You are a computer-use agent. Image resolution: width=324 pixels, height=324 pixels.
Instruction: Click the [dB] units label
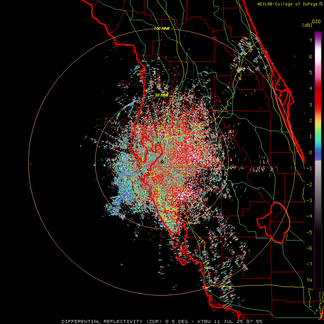pyautogui.click(x=307, y=25)
